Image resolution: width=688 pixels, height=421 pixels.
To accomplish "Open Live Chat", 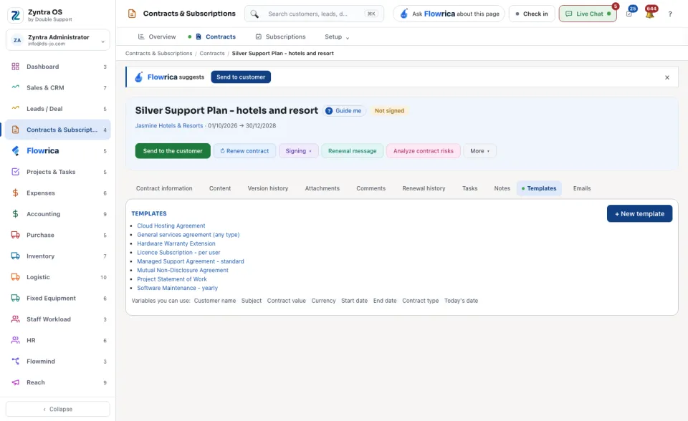I will coord(588,14).
